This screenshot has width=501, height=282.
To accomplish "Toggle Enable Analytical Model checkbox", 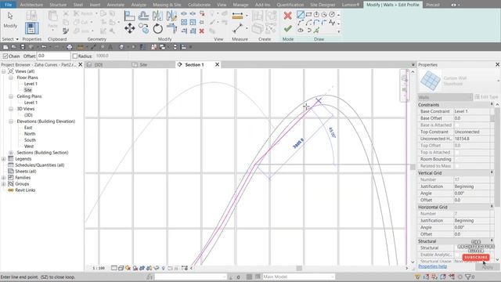I will (x=456, y=255).
